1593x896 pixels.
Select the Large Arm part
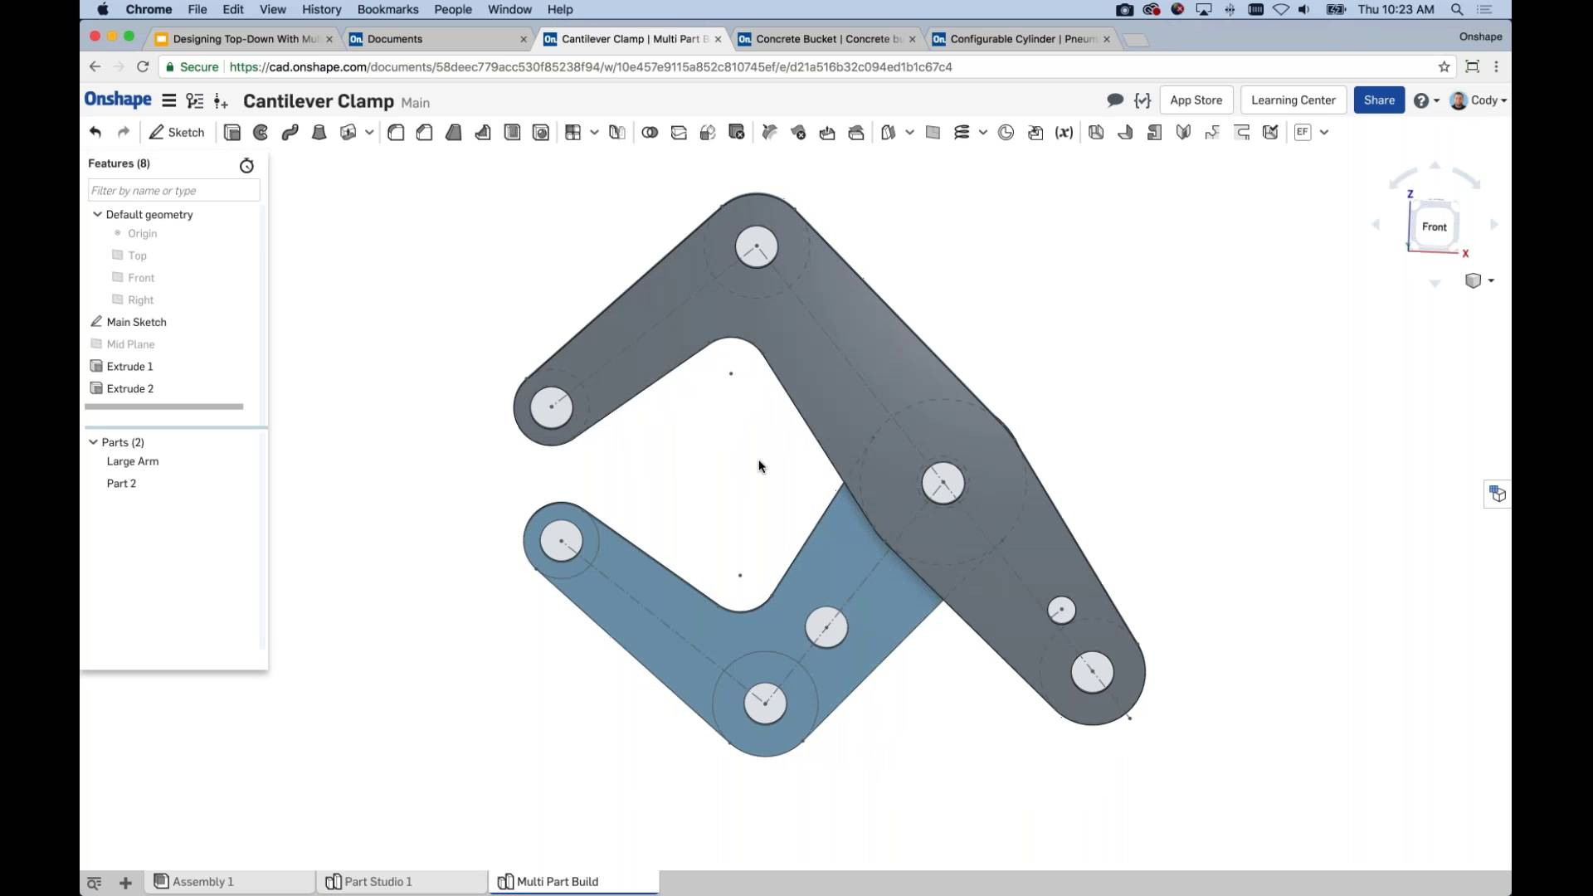133,461
